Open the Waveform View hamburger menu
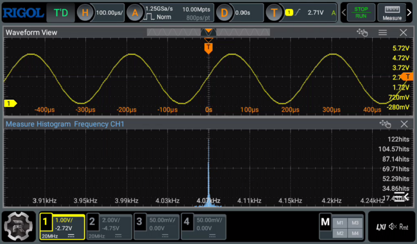Viewport: 417px width, 244px height. coord(383,33)
